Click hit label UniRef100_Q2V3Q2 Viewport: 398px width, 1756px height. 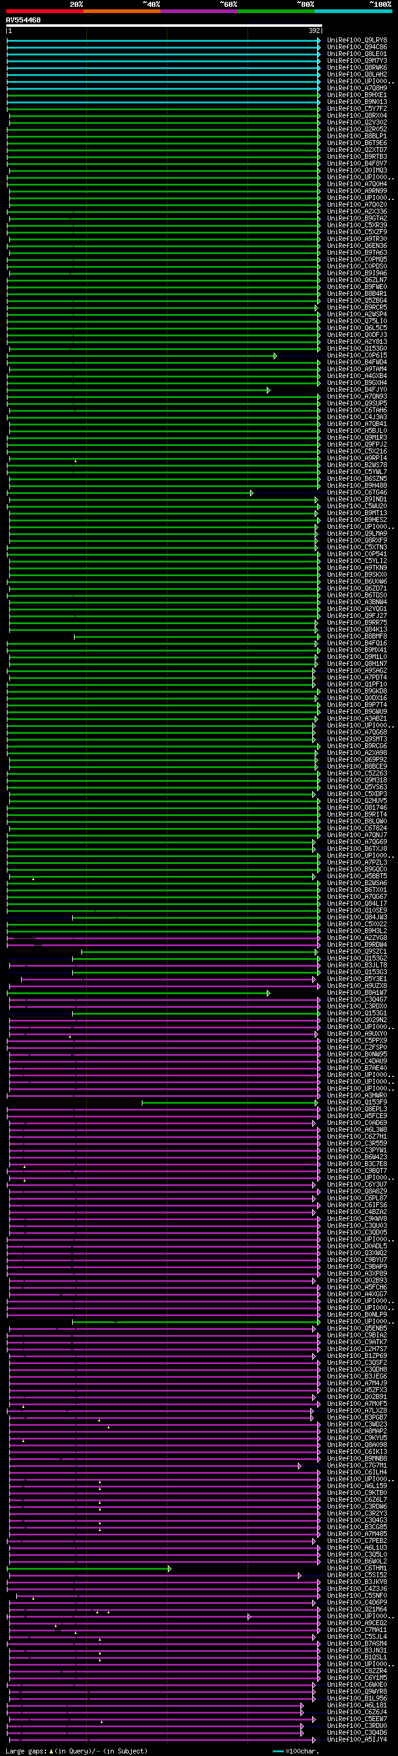pyautogui.click(x=357, y=122)
